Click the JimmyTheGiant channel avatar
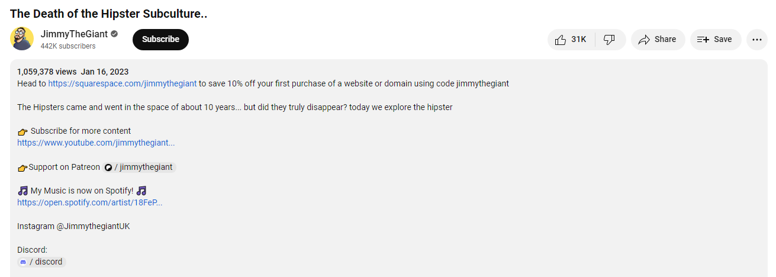This screenshot has height=277, width=776. tap(22, 39)
